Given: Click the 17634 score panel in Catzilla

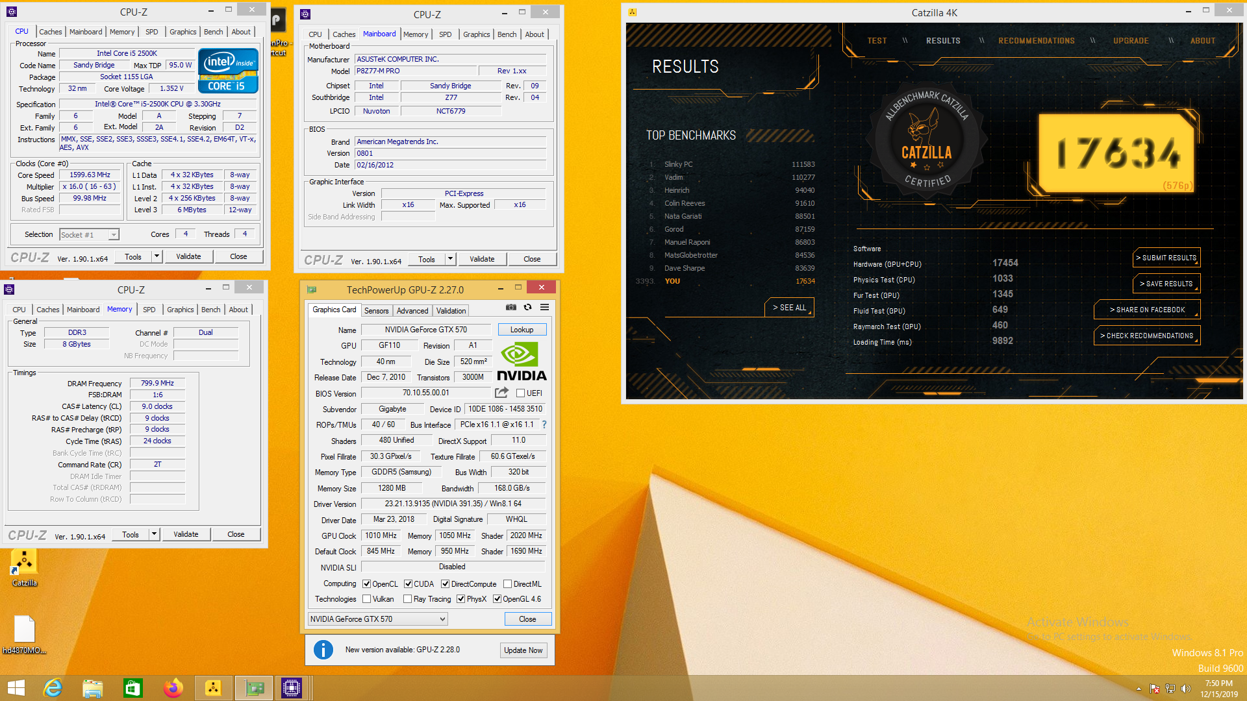Looking at the screenshot, I should (1116, 153).
